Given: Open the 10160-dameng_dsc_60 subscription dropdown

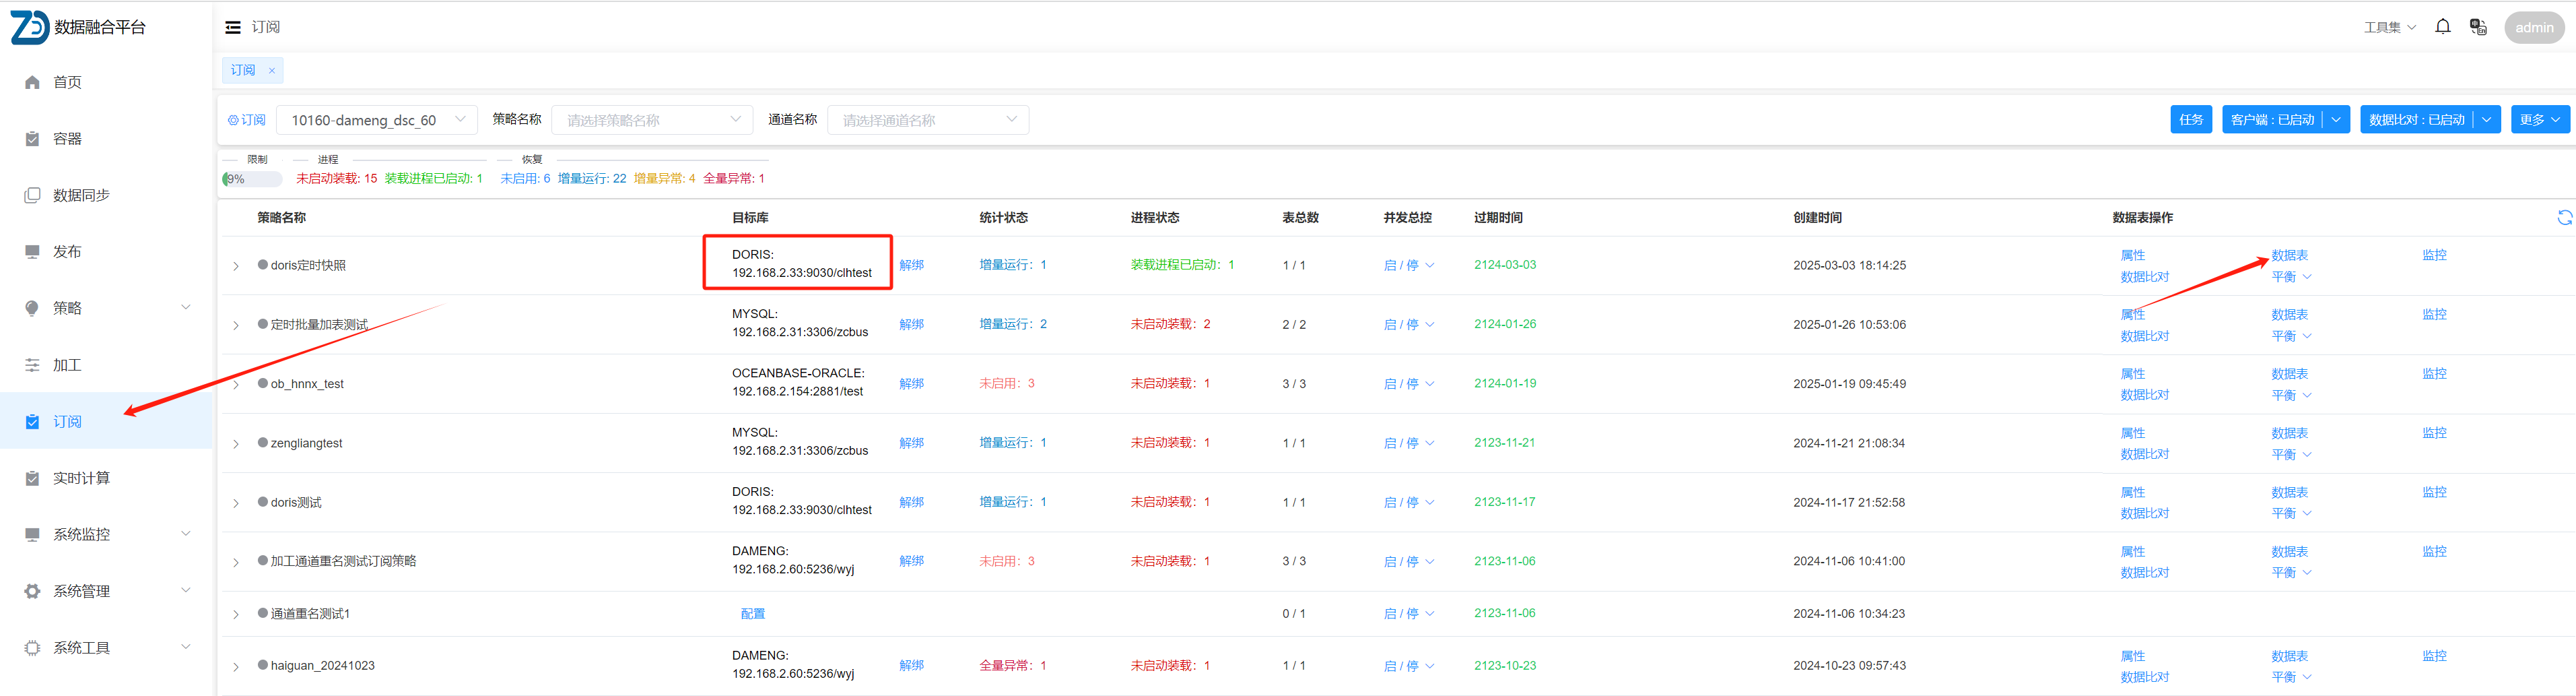Looking at the screenshot, I should point(376,120).
